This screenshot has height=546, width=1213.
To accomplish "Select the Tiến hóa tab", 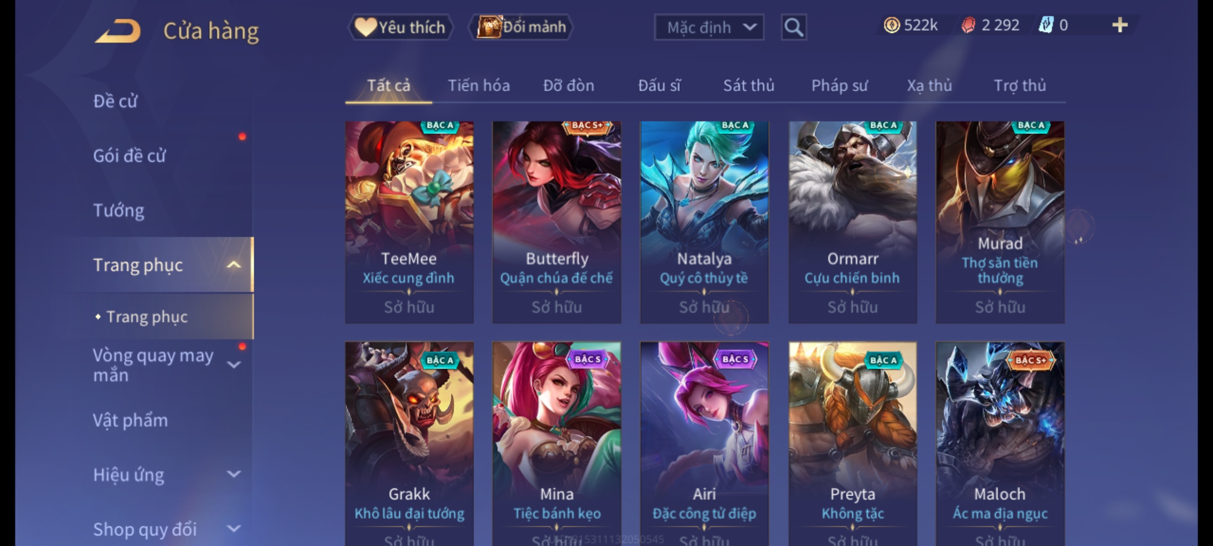I will 479,85.
